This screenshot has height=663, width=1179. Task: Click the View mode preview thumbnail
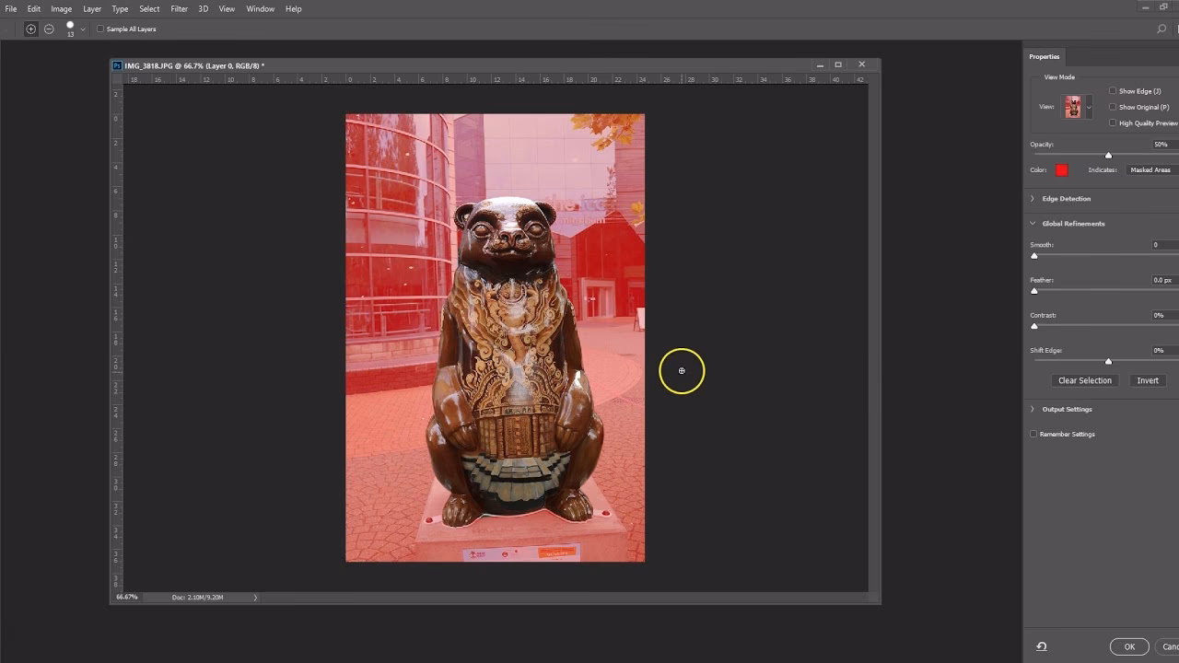click(x=1075, y=106)
